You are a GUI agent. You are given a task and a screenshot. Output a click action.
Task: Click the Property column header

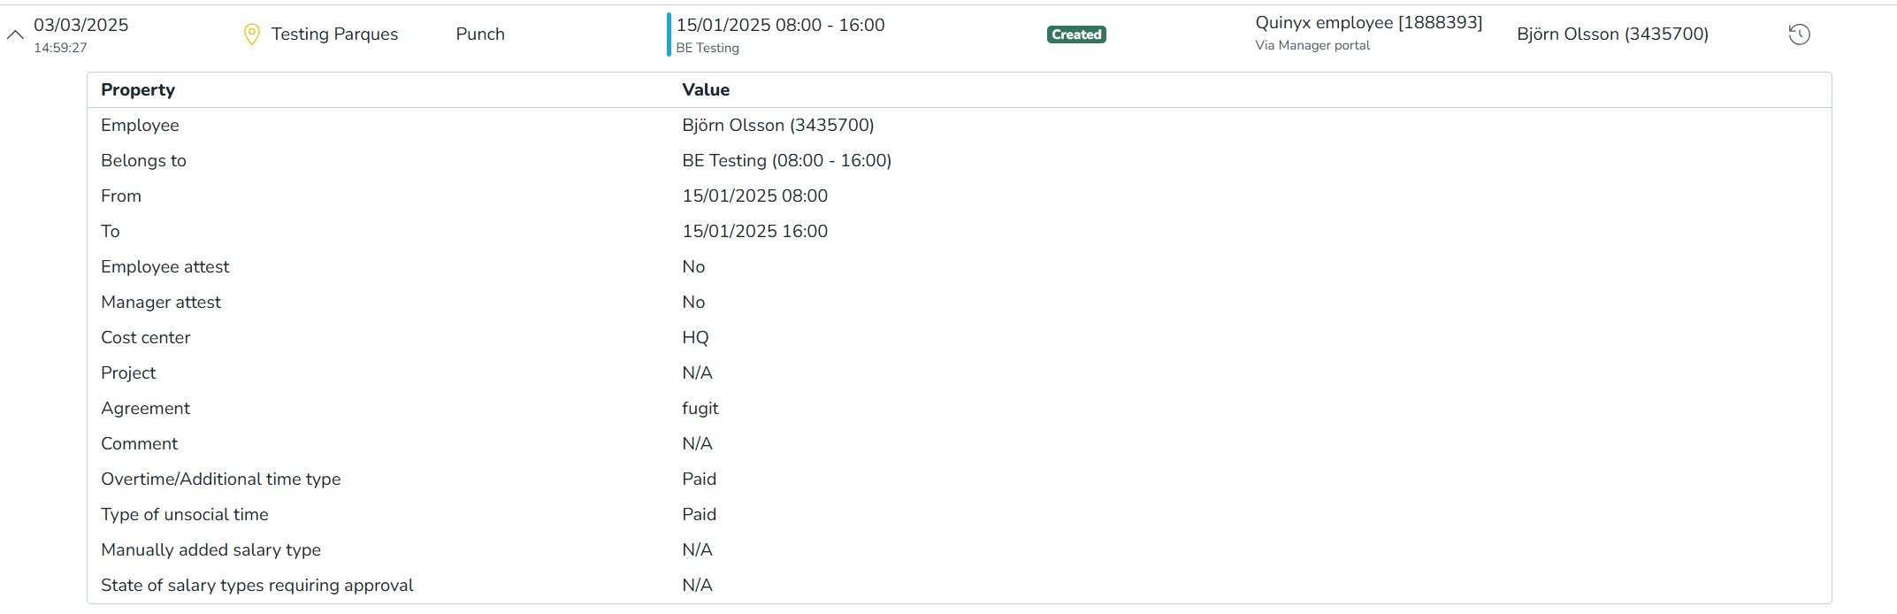(138, 90)
